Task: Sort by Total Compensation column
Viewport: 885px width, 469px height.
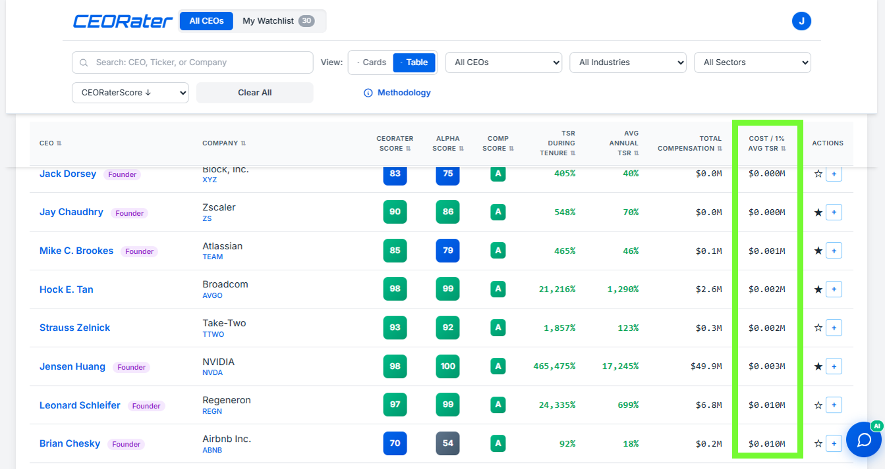Action: [689, 143]
